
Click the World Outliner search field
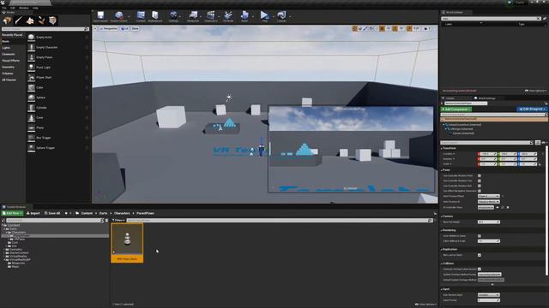pyautogui.click(x=491, y=19)
